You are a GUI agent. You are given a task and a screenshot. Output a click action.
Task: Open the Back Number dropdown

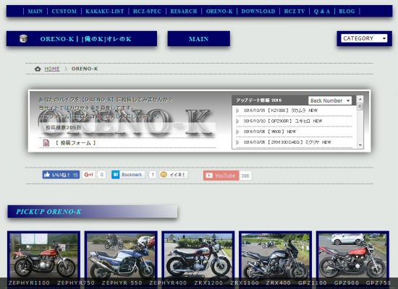tap(330, 100)
